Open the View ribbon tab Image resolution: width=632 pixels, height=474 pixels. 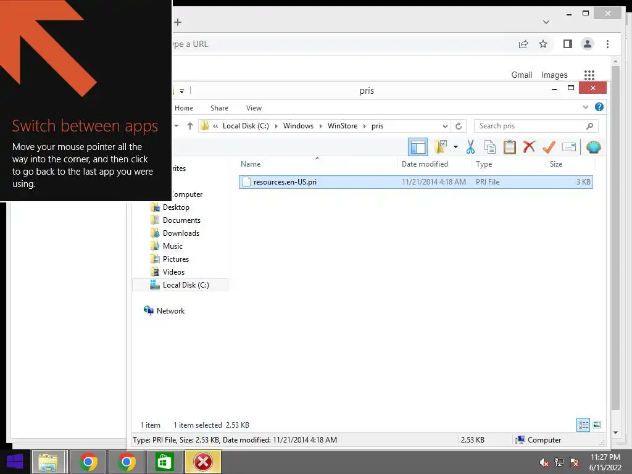coord(254,108)
